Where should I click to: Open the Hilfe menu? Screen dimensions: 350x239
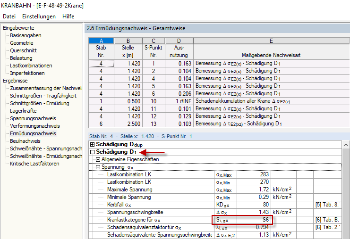68,16
